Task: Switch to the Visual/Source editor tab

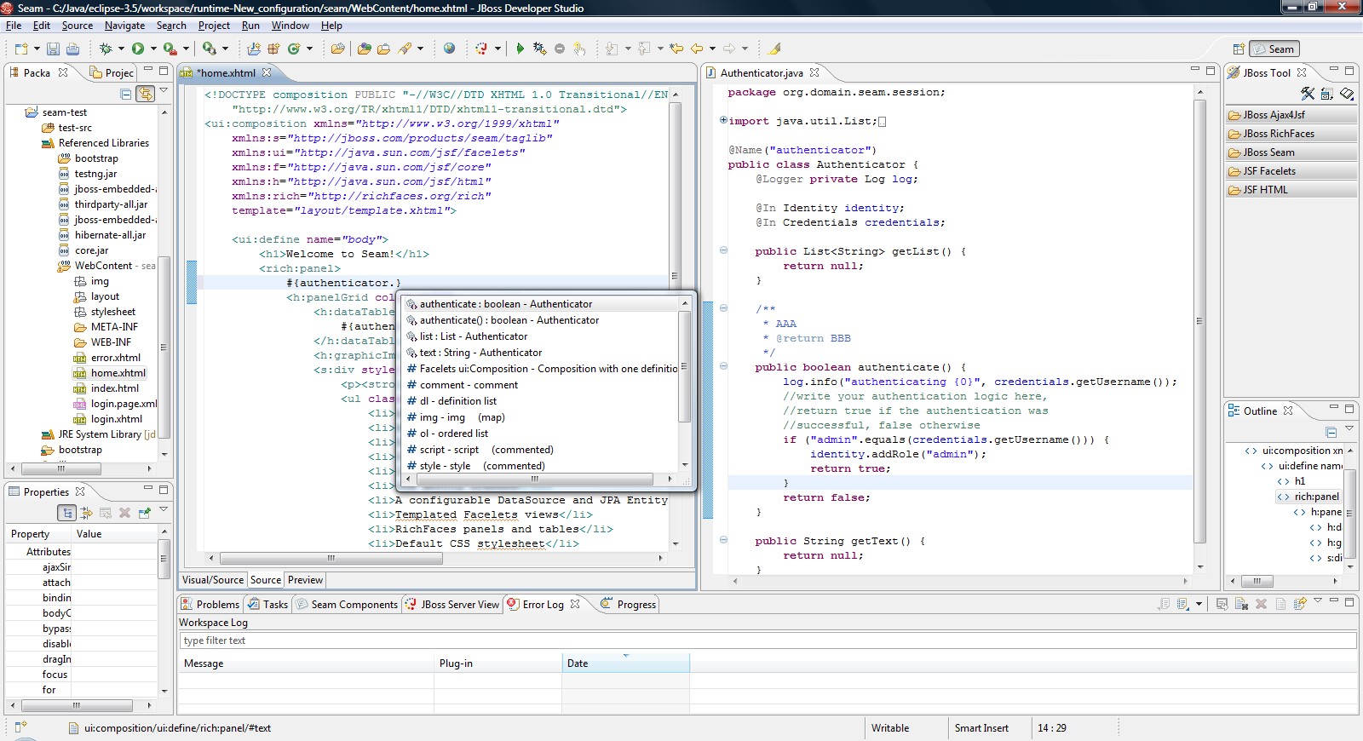Action: click(x=213, y=580)
